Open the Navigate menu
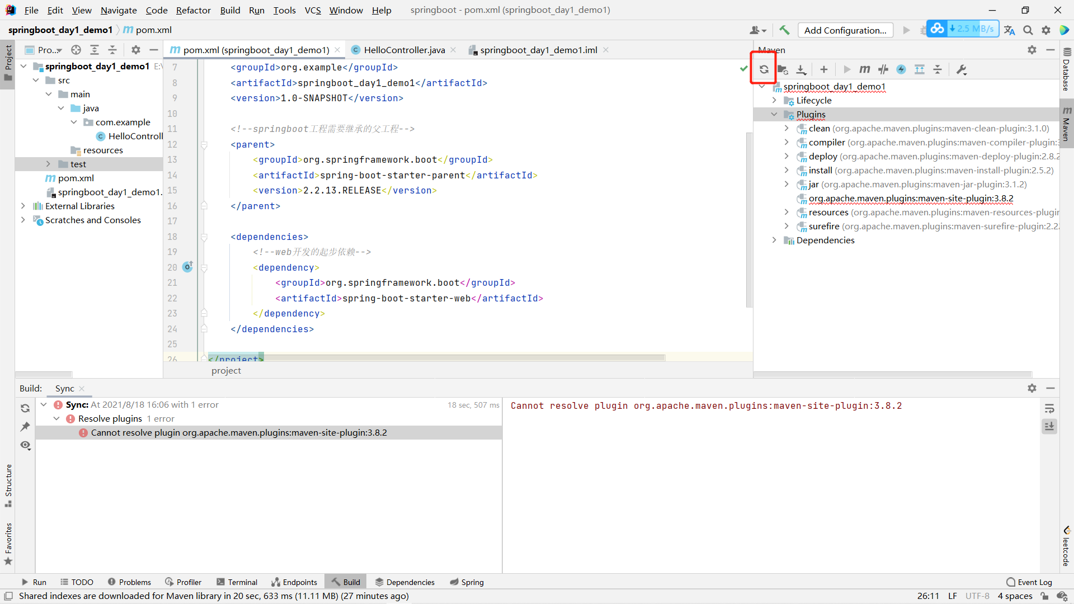 (x=119, y=10)
